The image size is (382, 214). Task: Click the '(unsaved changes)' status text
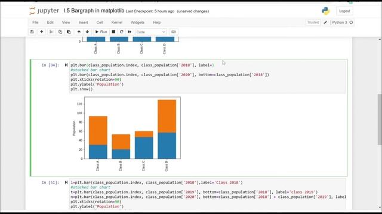tap(193, 11)
